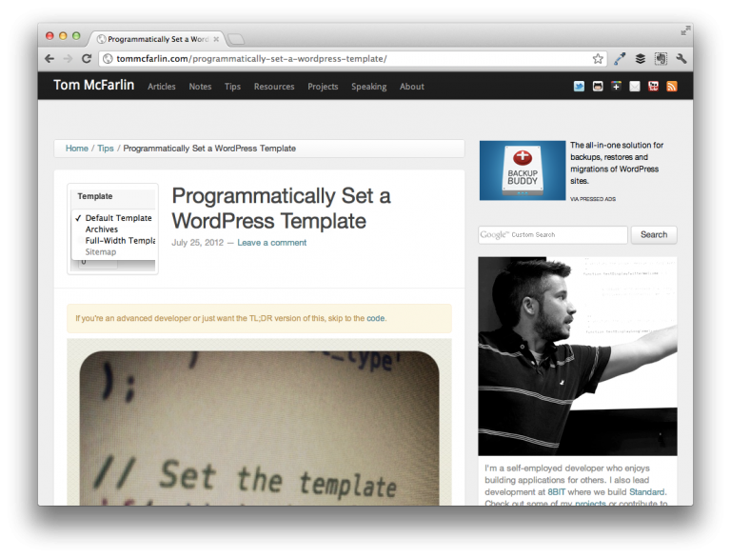Click the Leave a comment link
The height and width of the screenshot is (558, 731).
(272, 243)
